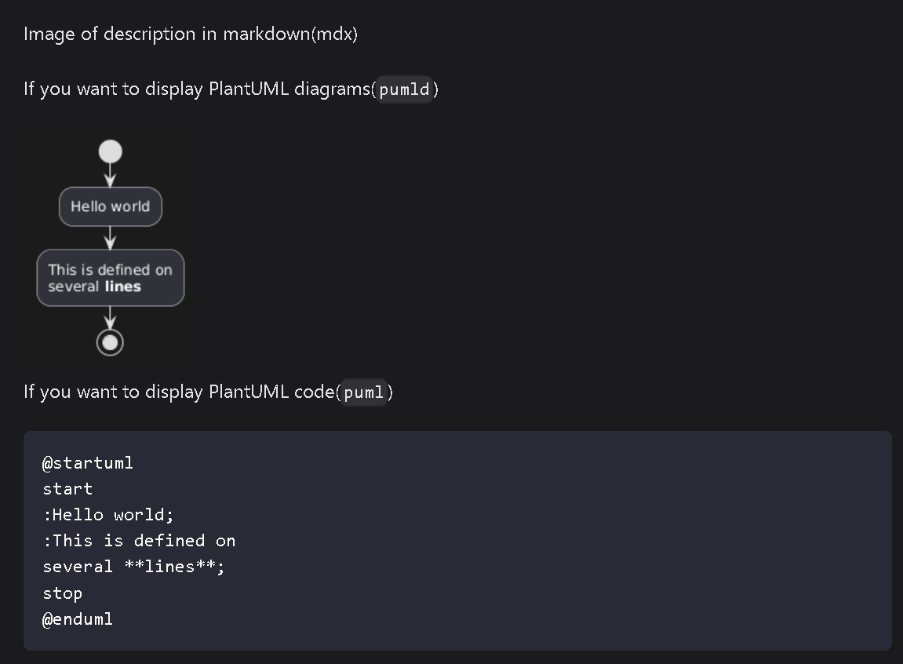Click the inline code 'pumld'
The image size is (903, 664).
[404, 89]
